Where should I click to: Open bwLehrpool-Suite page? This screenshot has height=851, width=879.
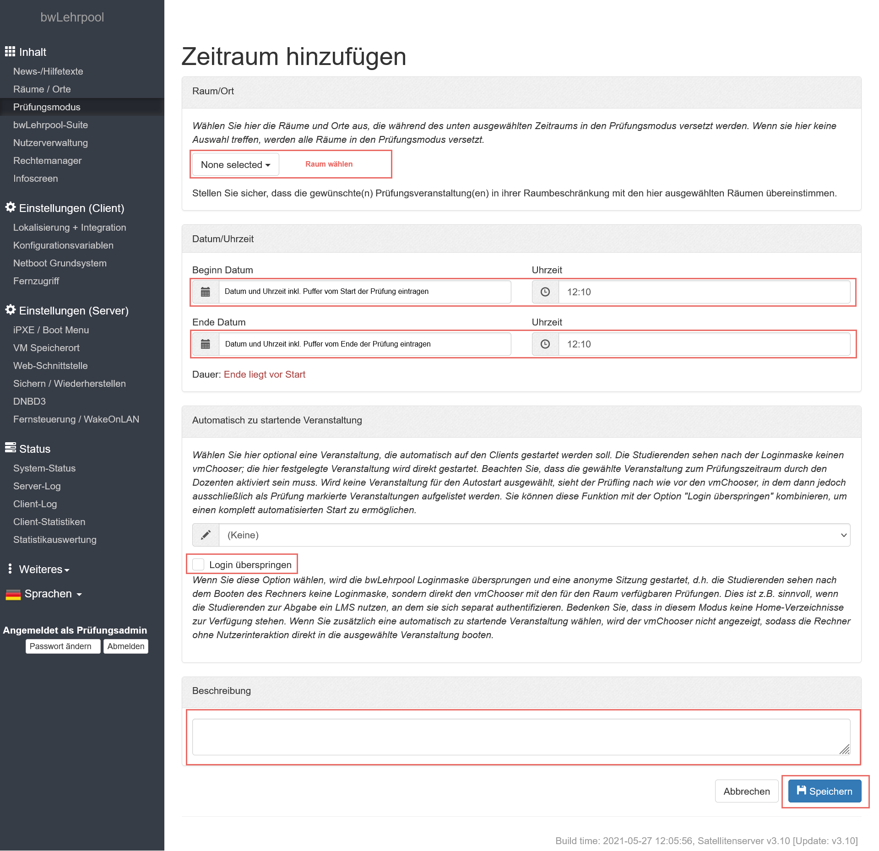[x=50, y=125]
